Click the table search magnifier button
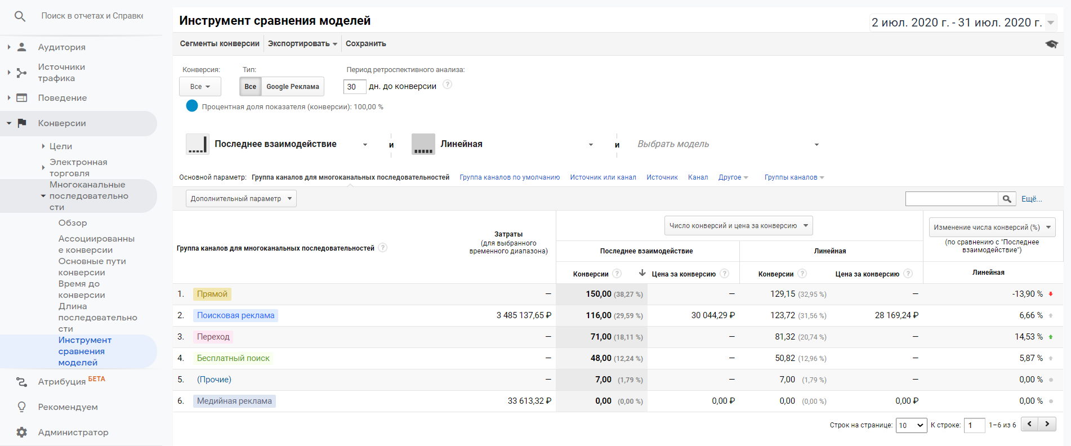This screenshot has height=446, width=1071. [x=1007, y=199]
